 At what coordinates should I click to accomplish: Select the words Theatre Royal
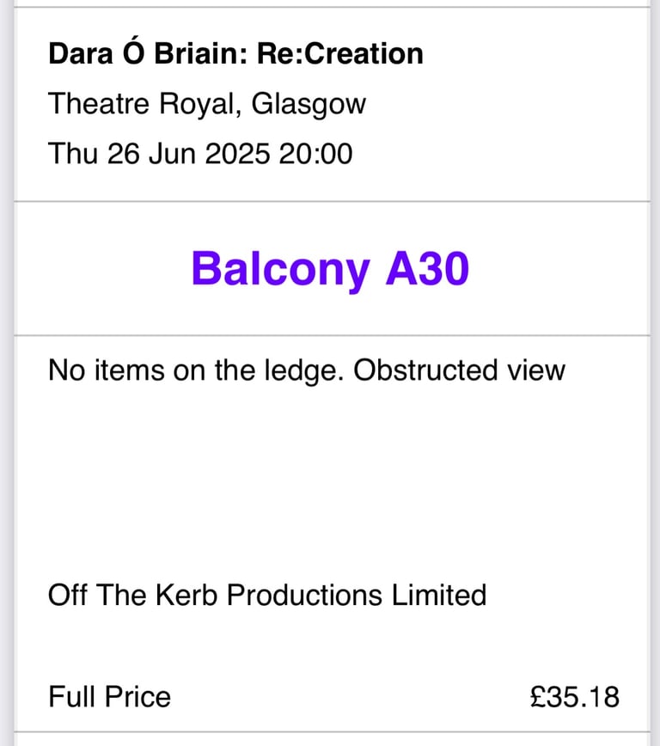pyautogui.click(x=142, y=105)
